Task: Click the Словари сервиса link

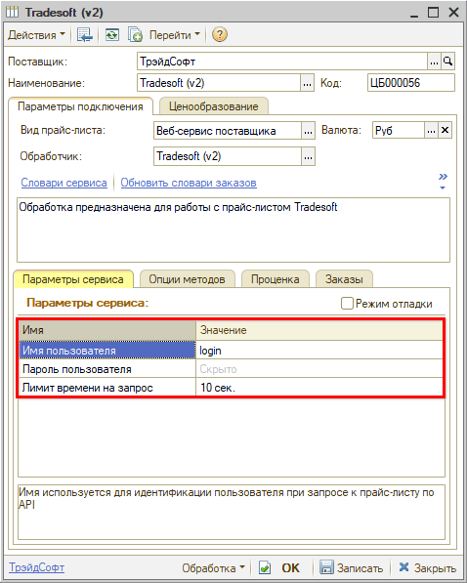Action: (x=64, y=183)
